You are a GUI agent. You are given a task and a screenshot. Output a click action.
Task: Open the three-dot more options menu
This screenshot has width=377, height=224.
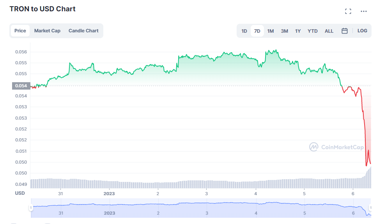pyautogui.click(x=363, y=11)
